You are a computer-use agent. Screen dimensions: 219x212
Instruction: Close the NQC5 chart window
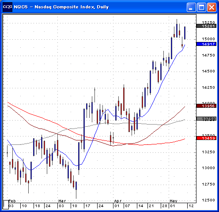pos(212,7)
